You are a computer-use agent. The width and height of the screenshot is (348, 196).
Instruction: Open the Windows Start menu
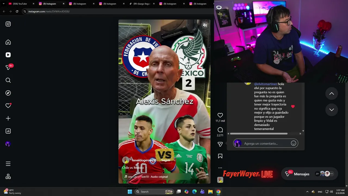[x=130, y=192]
